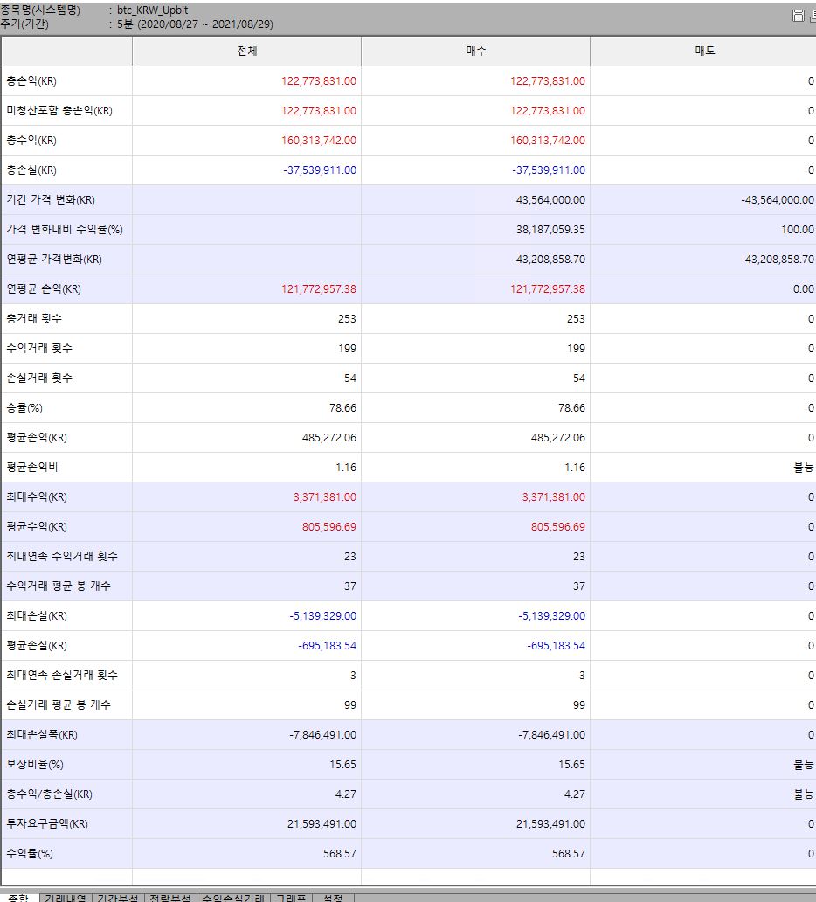Select the 총손익(KR) row label
Image resolution: width=816 pixels, height=902 pixels.
pyautogui.click(x=31, y=81)
